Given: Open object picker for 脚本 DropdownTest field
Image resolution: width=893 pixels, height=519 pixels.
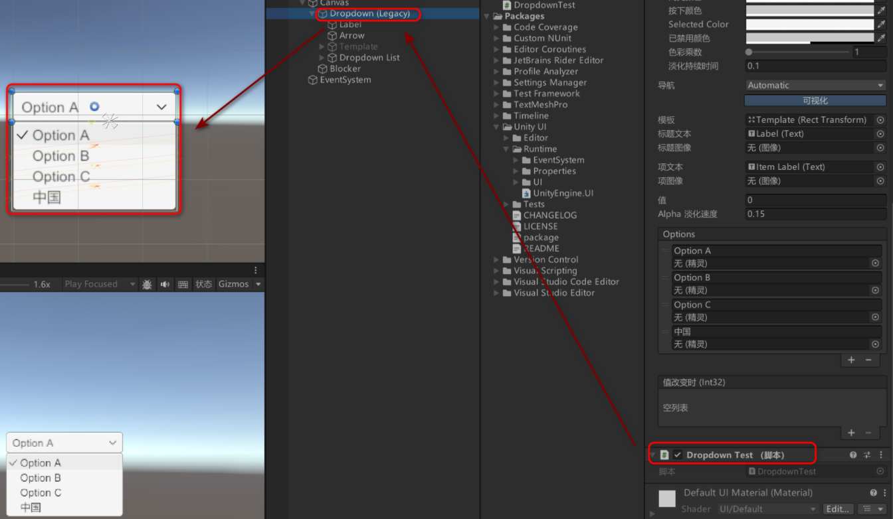Looking at the screenshot, I should click(x=880, y=472).
